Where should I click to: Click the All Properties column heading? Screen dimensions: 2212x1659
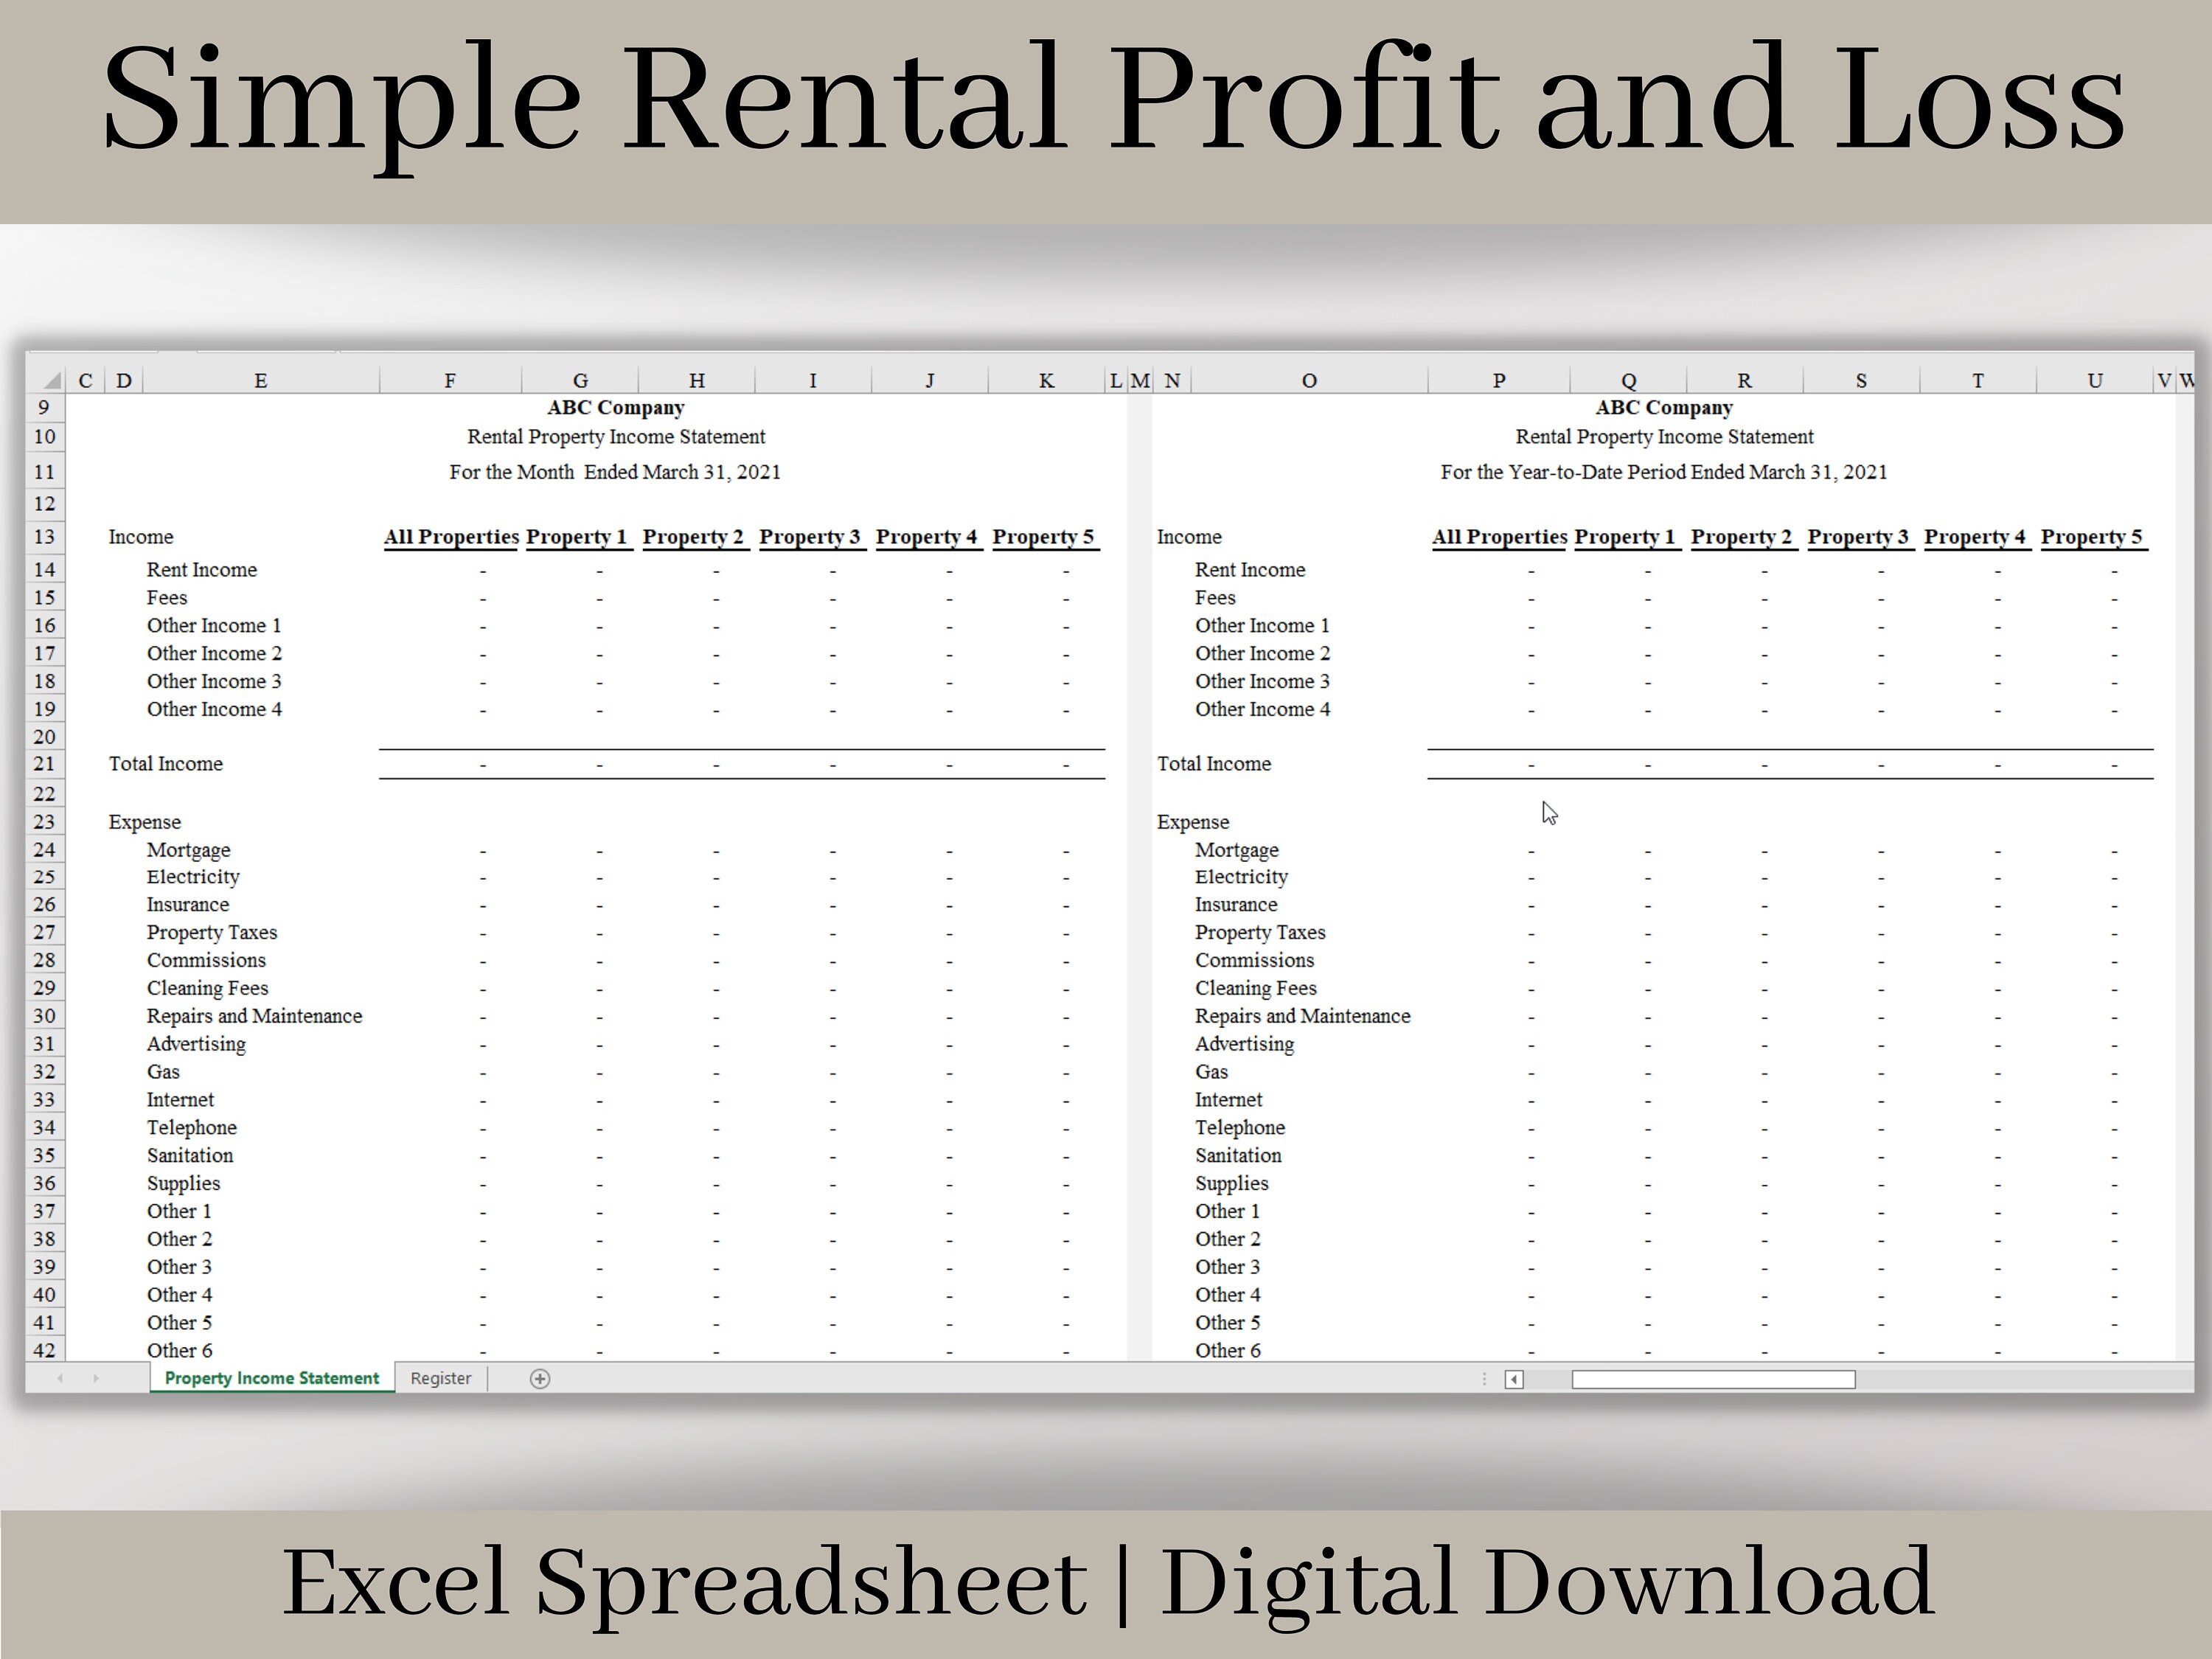(451, 537)
